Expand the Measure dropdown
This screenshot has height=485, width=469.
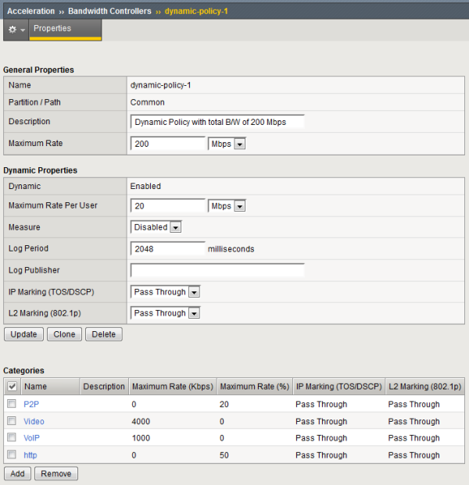click(156, 227)
